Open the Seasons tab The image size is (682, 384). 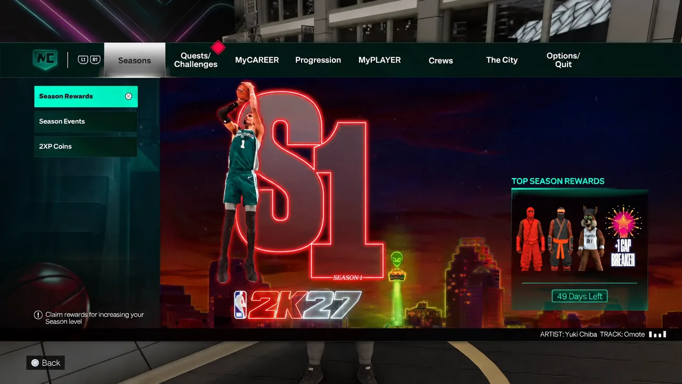[x=135, y=60]
